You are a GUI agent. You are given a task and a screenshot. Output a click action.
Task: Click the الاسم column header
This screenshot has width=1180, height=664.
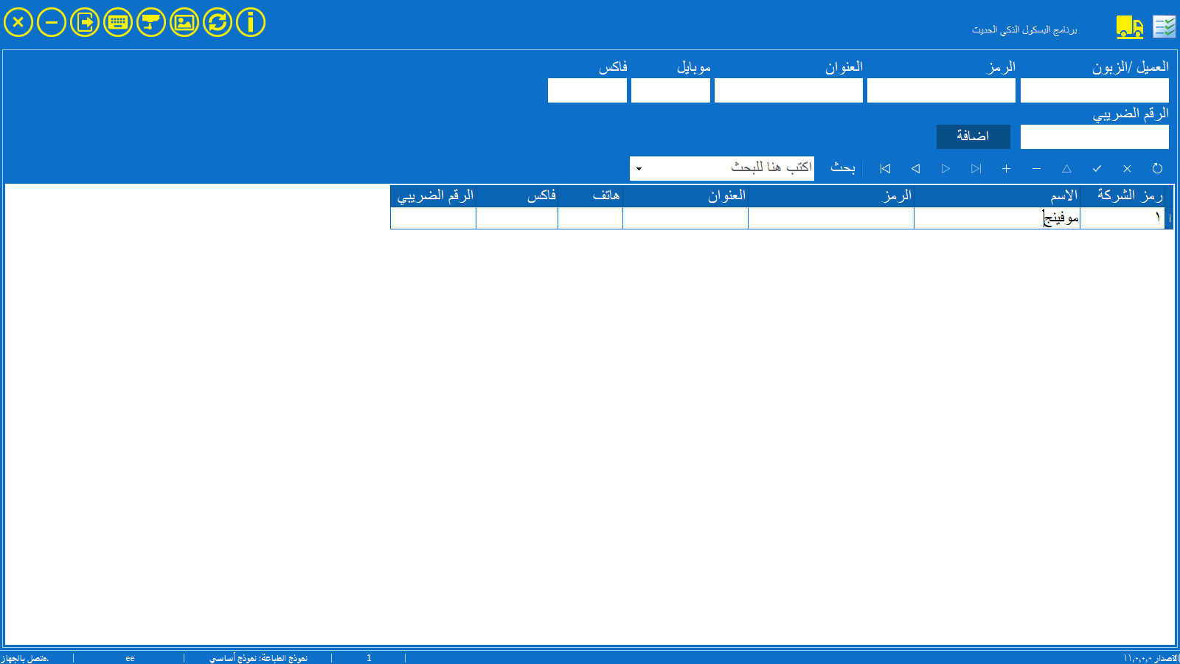pyautogui.click(x=996, y=196)
